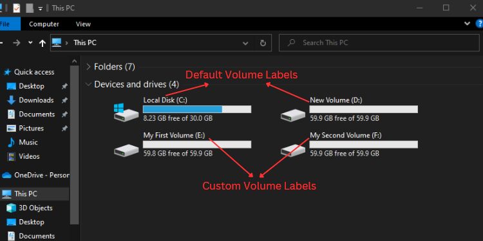Image resolution: width=483 pixels, height=241 pixels.
Task: Click the Local Disk (C:) usage bar
Action: [197, 109]
